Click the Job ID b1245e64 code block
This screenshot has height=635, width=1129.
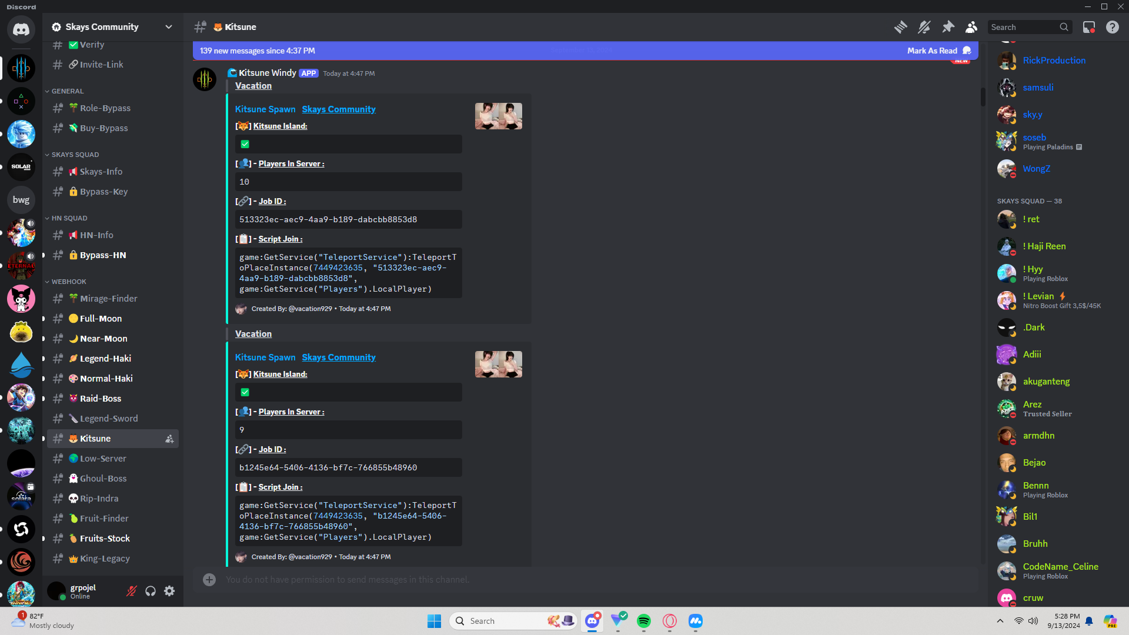coord(349,467)
